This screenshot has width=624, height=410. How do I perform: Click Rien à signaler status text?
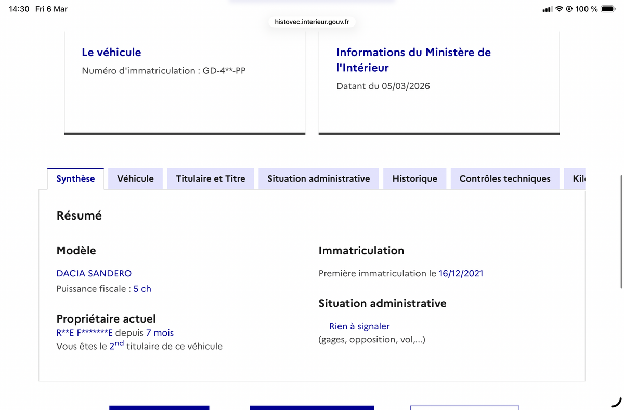(359, 326)
